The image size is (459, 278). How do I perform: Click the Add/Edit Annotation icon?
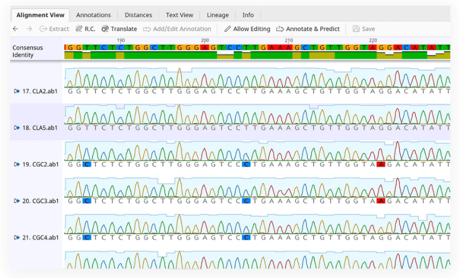coord(147,29)
